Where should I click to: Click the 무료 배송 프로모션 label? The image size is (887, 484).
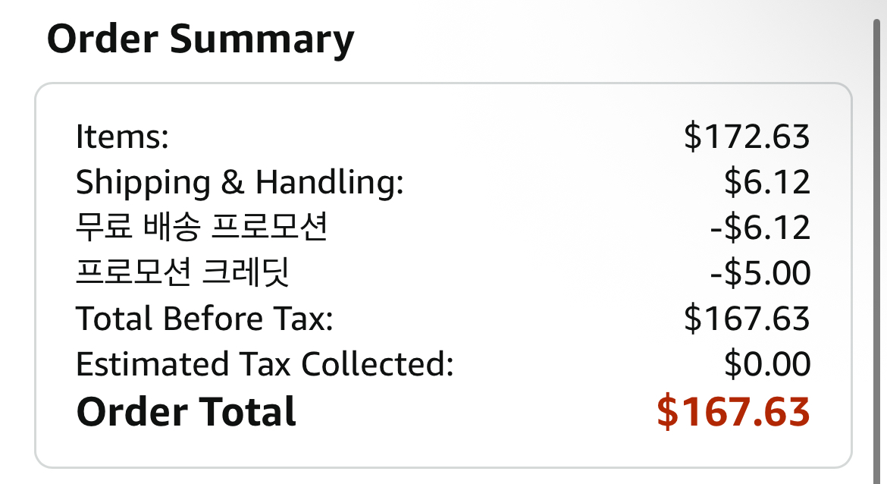pos(202,228)
